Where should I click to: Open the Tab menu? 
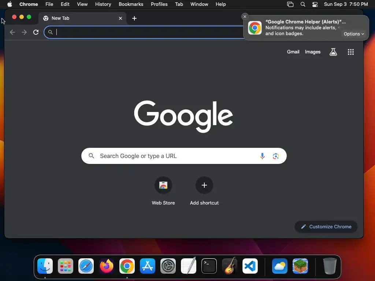click(x=179, y=4)
